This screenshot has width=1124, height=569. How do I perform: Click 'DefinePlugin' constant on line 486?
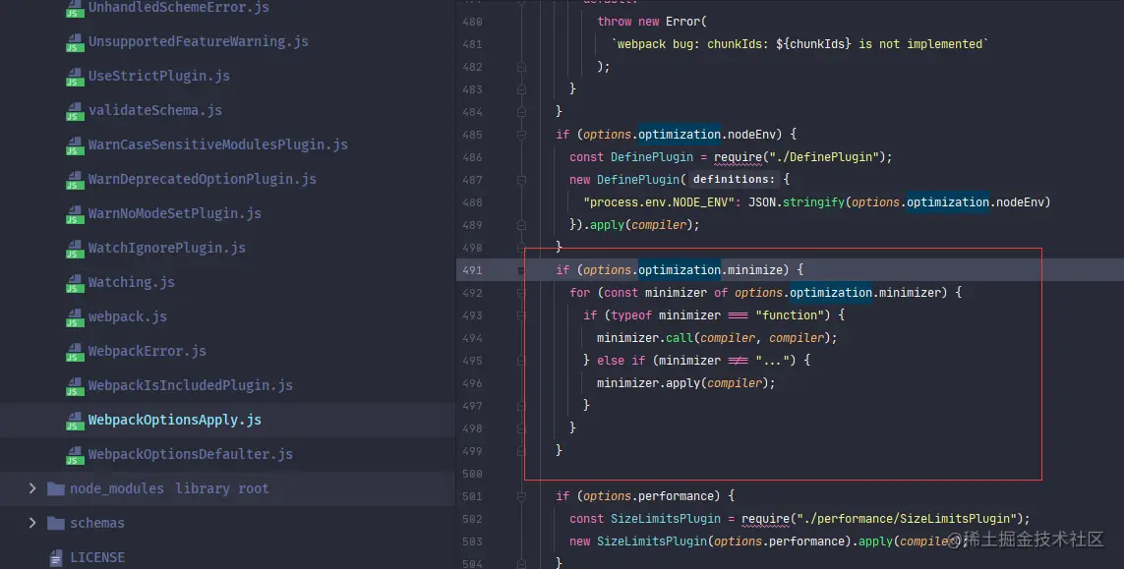point(652,157)
